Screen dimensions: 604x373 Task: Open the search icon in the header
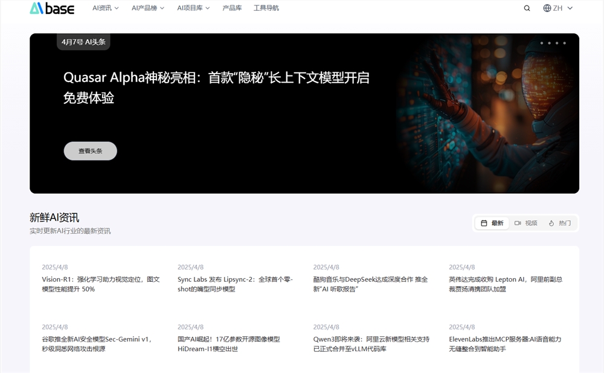pyautogui.click(x=527, y=8)
